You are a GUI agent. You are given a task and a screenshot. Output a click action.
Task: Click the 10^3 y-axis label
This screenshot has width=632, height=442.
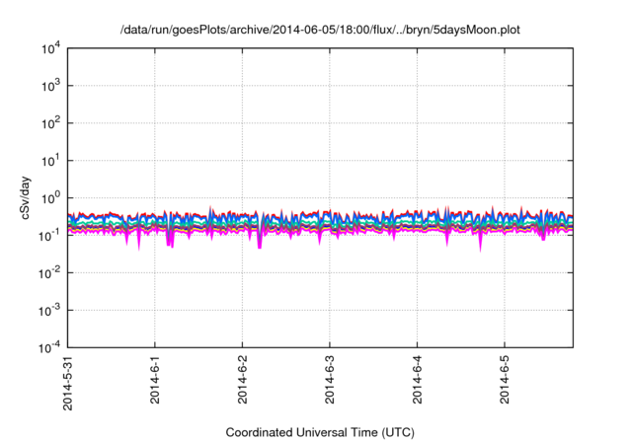pos(51,86)
